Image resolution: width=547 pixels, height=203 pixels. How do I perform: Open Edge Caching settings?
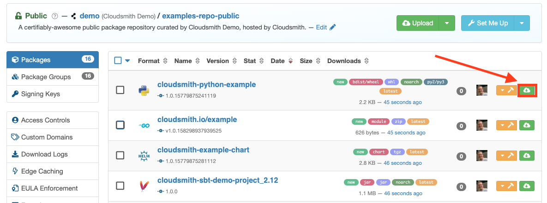pyautogui.click(x=53, y=171)
